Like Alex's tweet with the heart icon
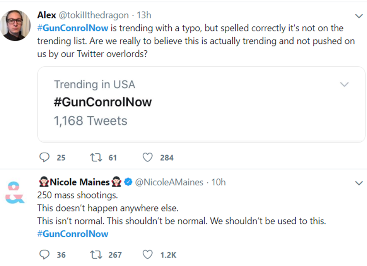The height and width of the screenshot is (266, 367). (x=147, y=157)
